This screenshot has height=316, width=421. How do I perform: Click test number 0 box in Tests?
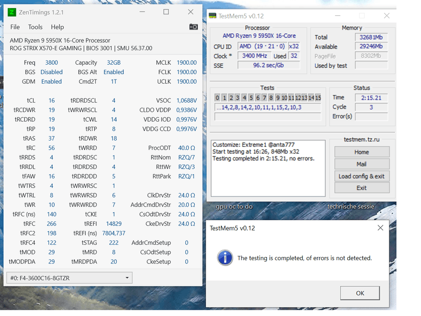pyautogui.click(x=217, y=97)
